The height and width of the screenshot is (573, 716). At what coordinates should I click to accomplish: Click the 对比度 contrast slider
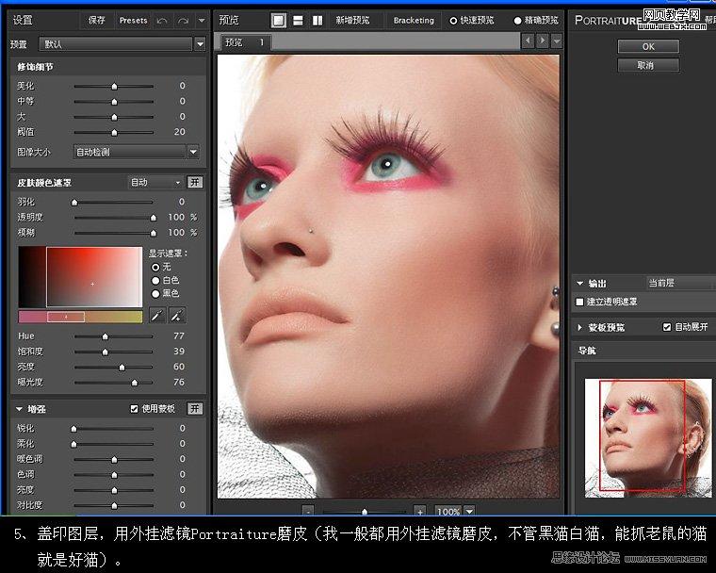tap(114, 505)
